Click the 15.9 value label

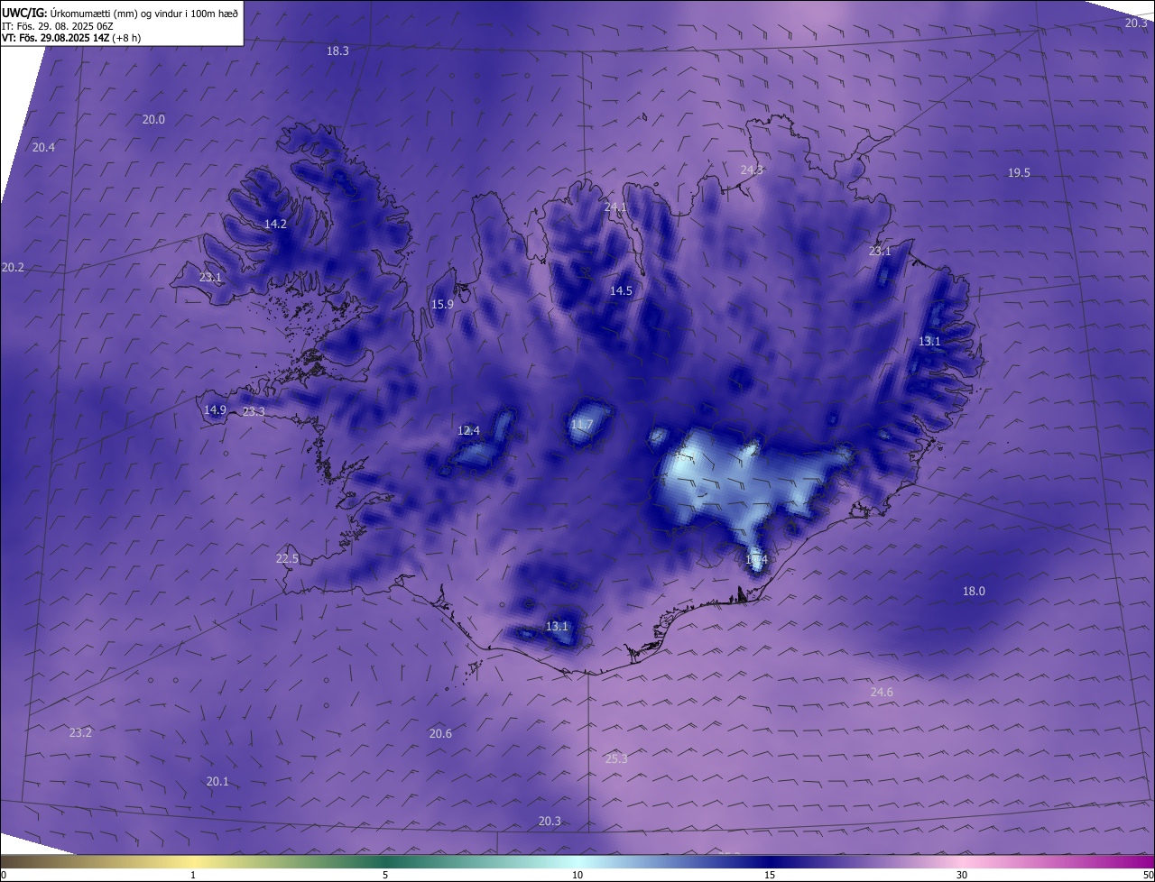tap(442, 305)
